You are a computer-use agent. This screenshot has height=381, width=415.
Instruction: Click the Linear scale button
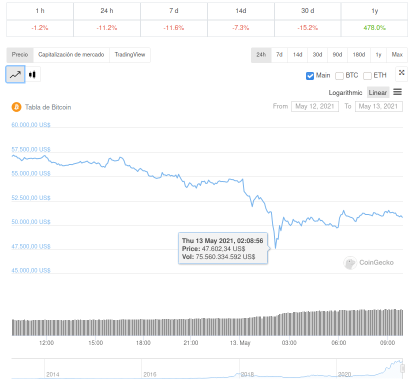[x=378, y=92]
